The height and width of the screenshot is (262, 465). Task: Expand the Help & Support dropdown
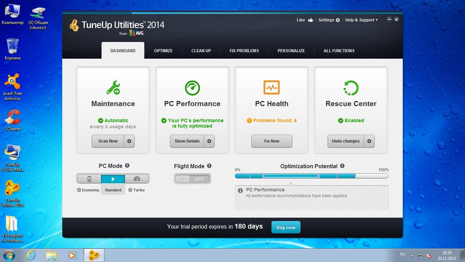pos(361,20)
